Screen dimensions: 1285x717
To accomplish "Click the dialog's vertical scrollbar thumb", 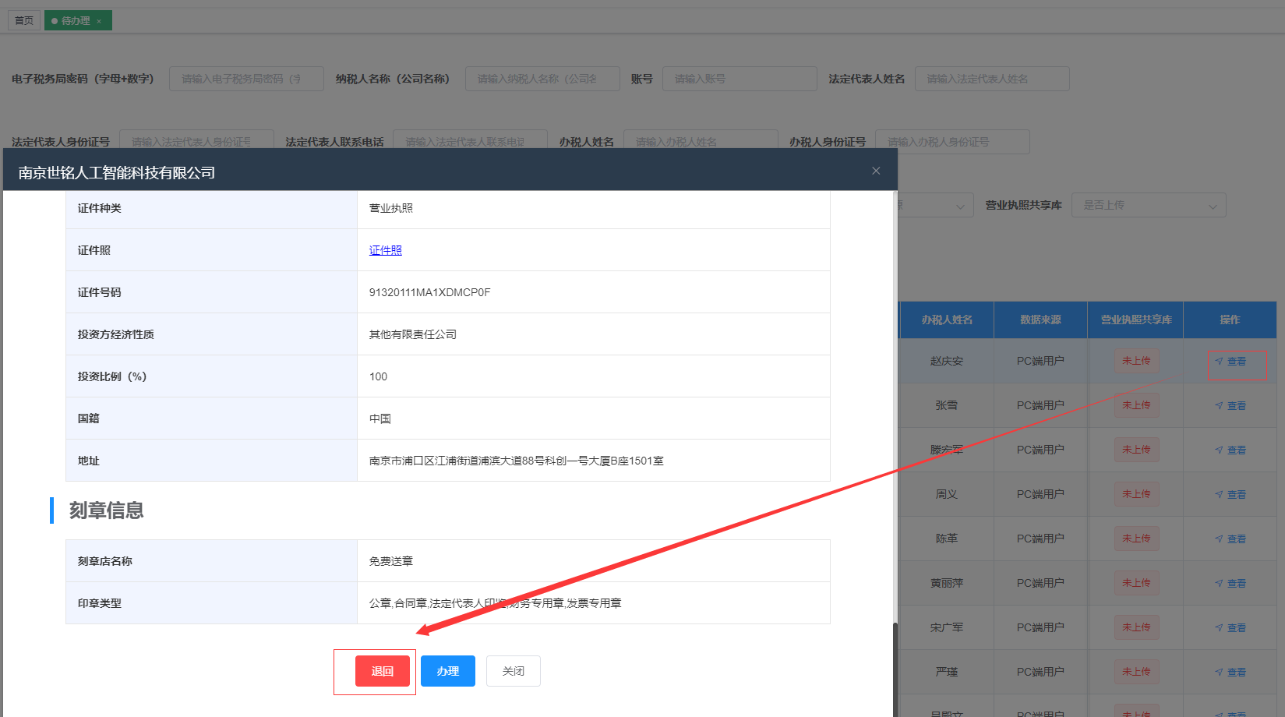I will (895, 669).
